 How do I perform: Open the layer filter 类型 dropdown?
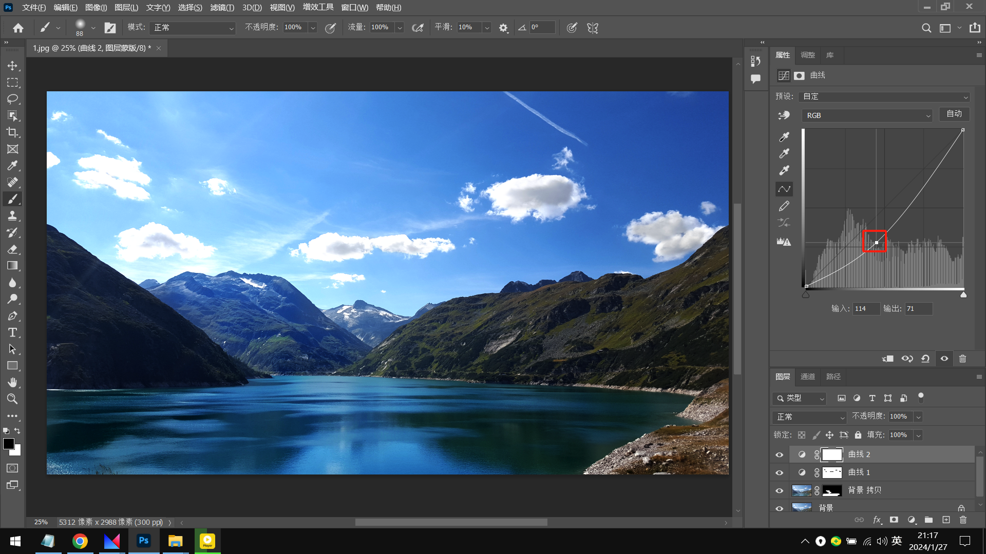(799, 398)
